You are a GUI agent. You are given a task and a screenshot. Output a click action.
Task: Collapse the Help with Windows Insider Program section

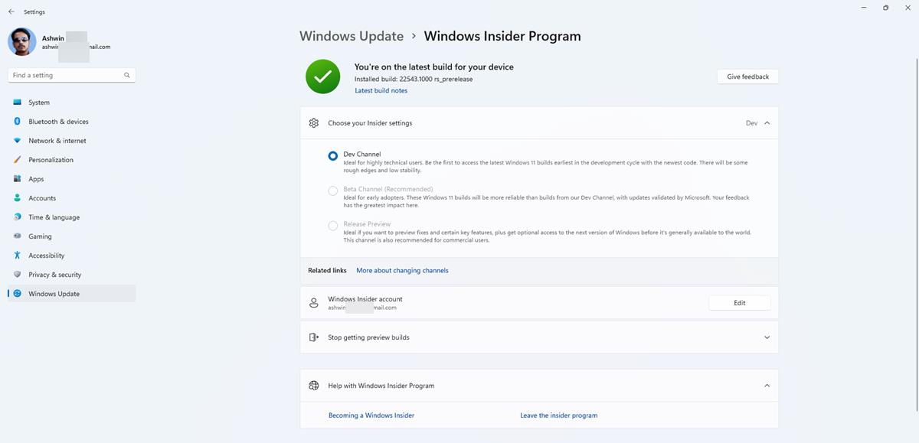pos(766,386)
